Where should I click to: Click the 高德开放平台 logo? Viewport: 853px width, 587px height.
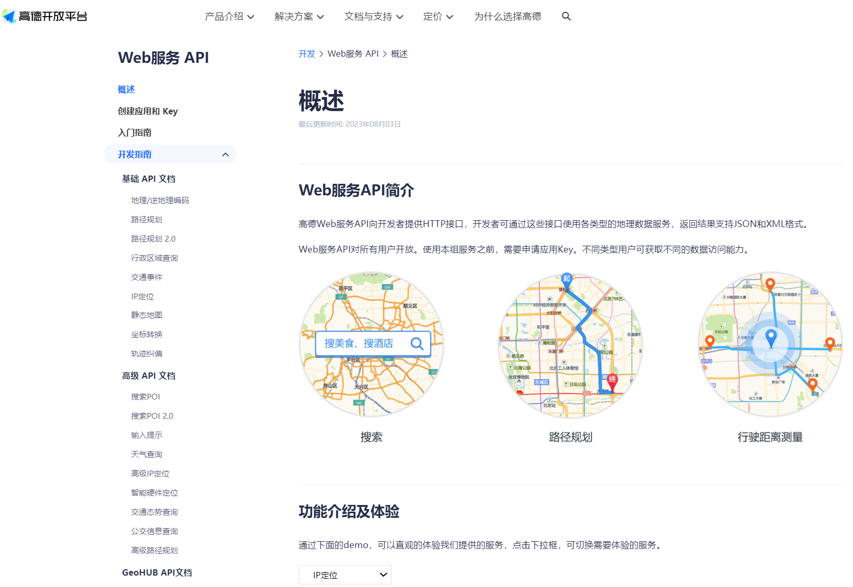(x=45, y=16)
